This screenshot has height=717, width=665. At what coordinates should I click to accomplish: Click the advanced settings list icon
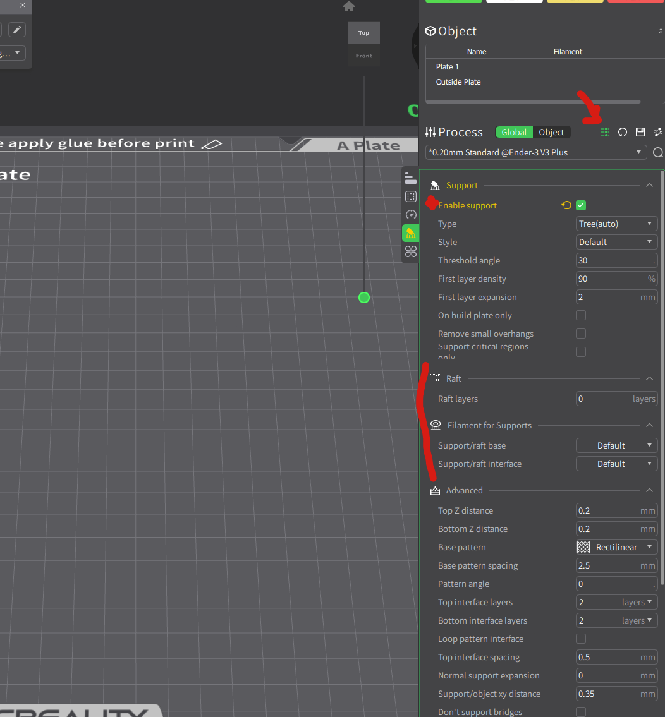coord(604,132)
